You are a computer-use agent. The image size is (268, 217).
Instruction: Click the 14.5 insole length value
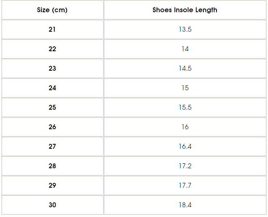pyautogui.click(x=185, y=68)
